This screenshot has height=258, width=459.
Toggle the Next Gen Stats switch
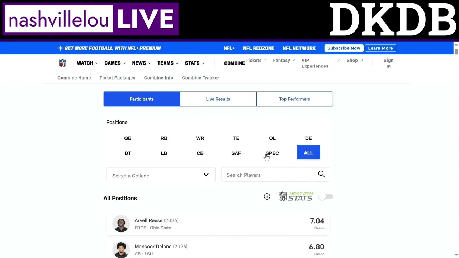[x=326, y=196]
